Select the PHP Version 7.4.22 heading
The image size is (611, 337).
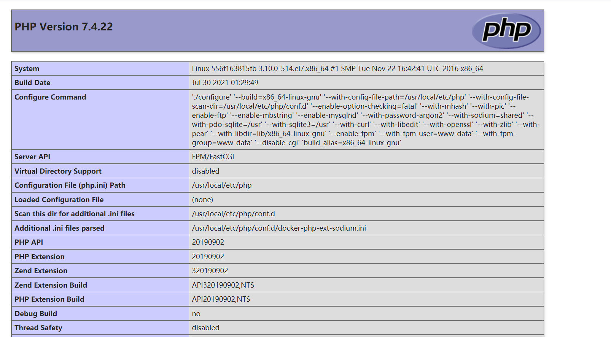point(64,27)
